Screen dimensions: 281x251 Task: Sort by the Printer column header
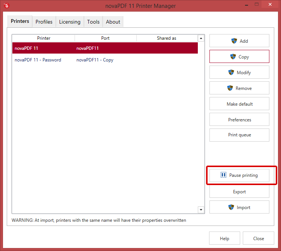pyautogui.click(x=43, y=38)
